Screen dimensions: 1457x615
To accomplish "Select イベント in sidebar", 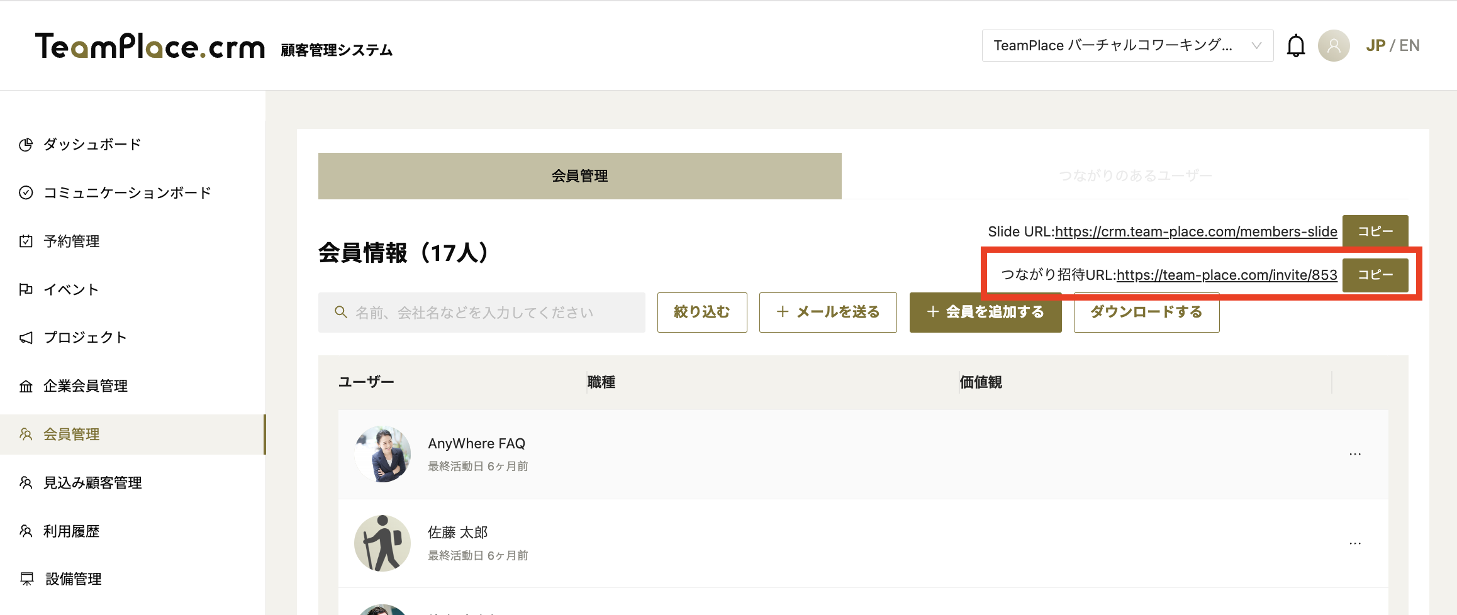I will (133, 289).
